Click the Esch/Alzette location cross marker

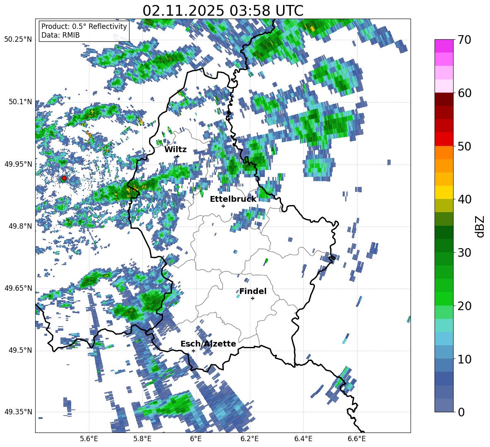click(x=193, y=351)
